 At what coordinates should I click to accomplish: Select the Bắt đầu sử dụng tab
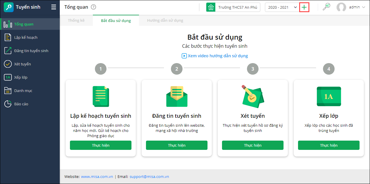pyautogui.click(x=116, y=21)
